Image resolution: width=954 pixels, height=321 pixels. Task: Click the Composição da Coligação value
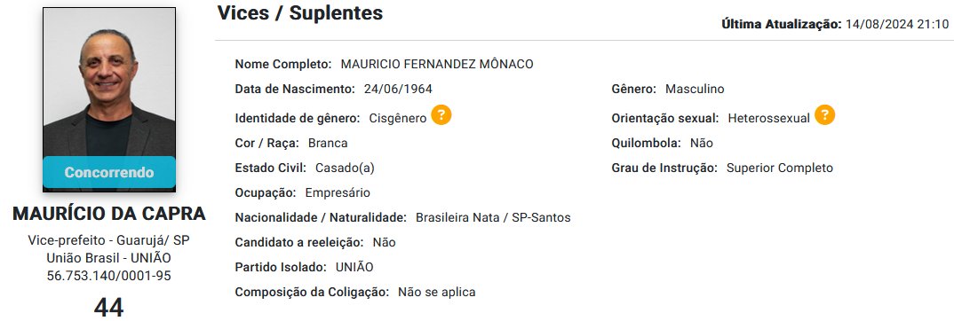[x=437, y=292]
